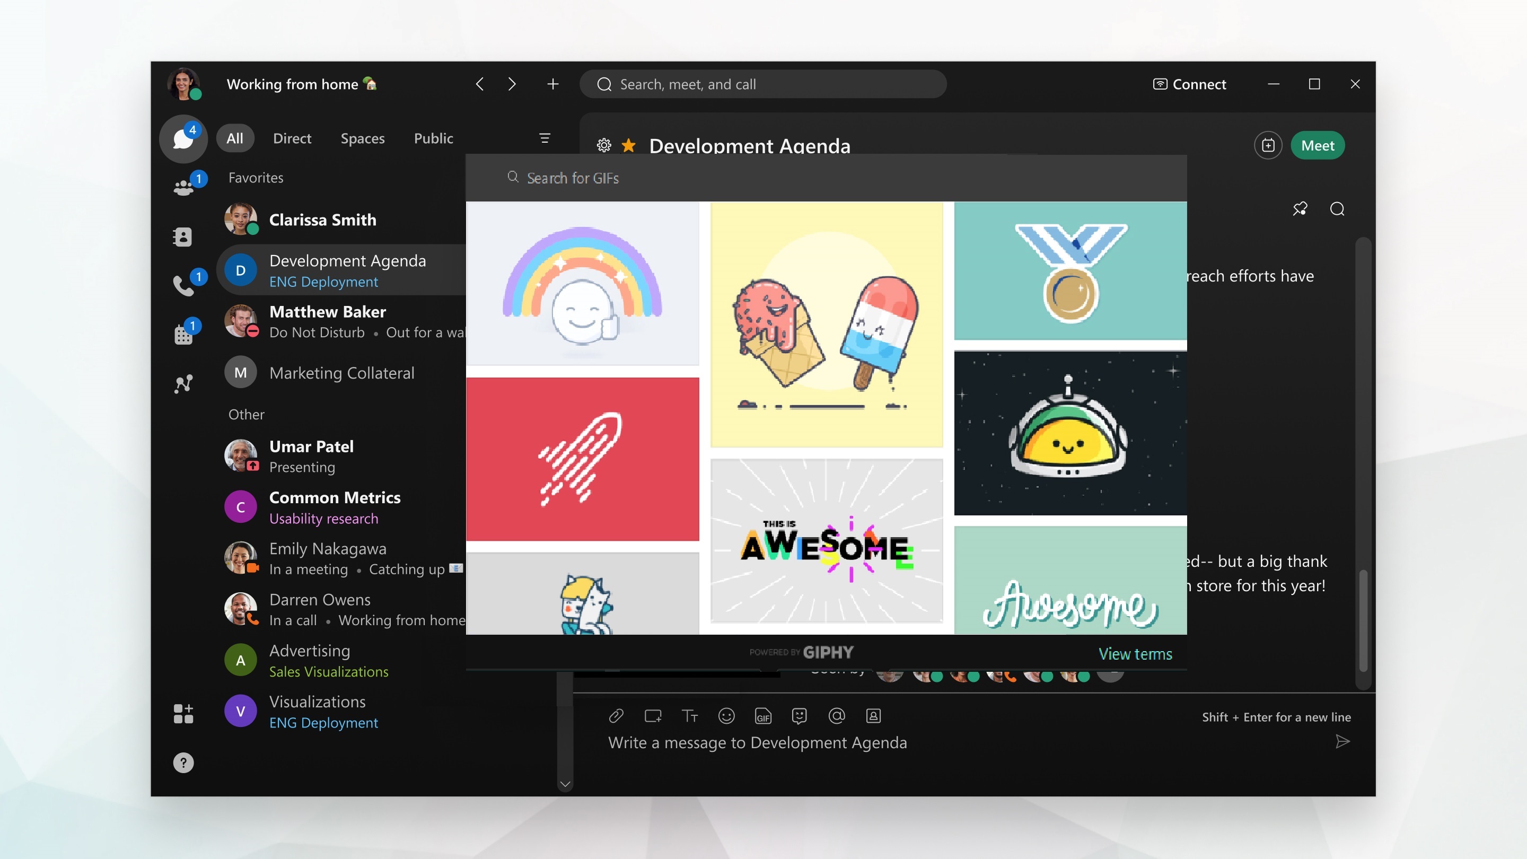Viewport: 1527px width, 859px height.
Task: Click the Meet button in Development Agenda
Action: pos(1317,145)
